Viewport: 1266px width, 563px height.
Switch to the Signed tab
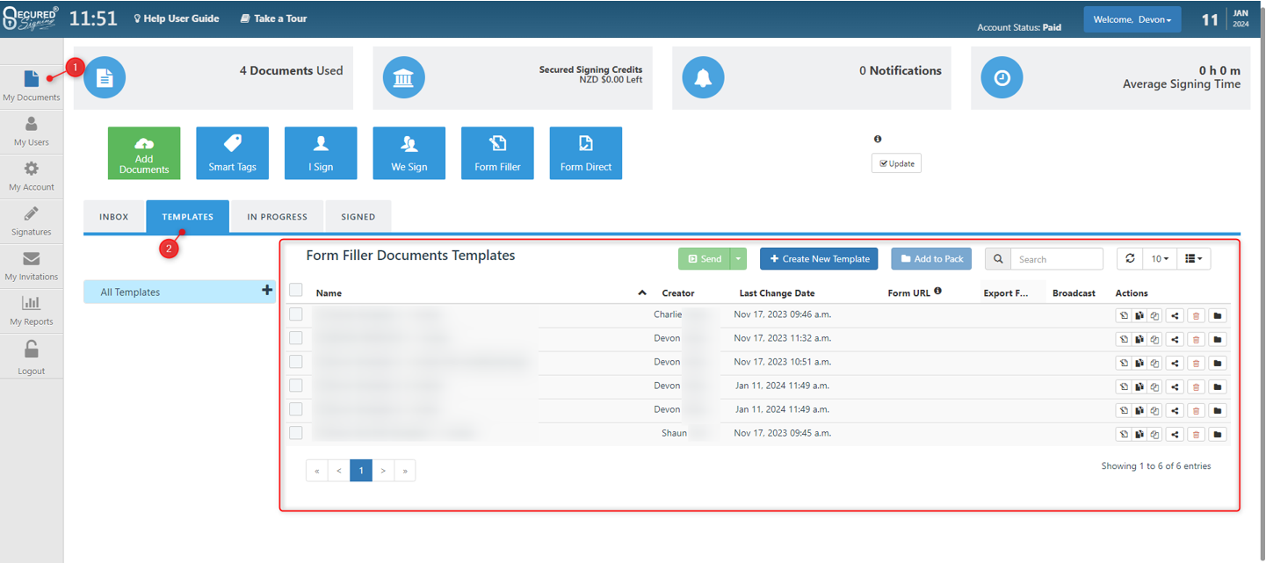(358, 217)
